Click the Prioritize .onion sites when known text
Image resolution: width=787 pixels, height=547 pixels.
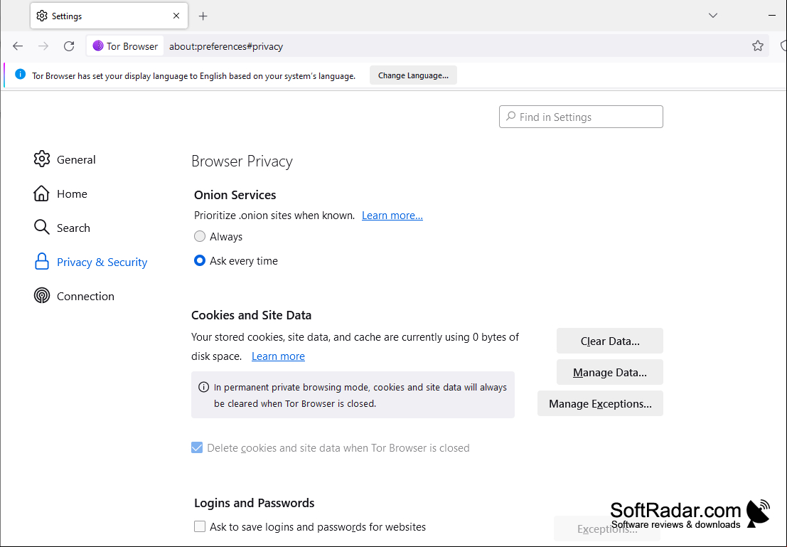click(274, 215)
